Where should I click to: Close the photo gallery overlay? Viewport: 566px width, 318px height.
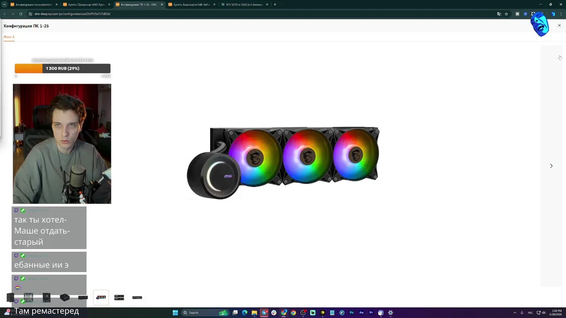click(x=559, y=26)
